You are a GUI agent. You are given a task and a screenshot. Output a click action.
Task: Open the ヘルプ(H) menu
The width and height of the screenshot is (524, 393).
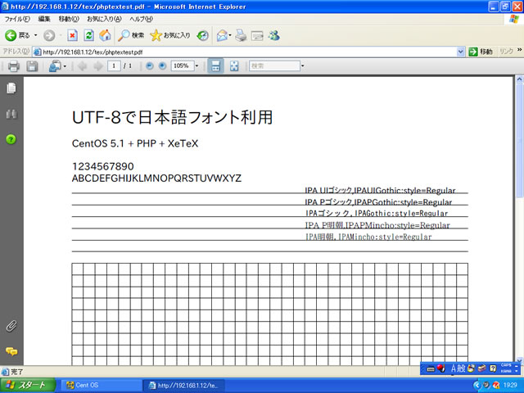(142, 18)
